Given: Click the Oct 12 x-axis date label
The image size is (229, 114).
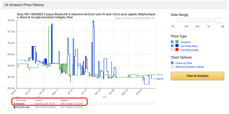Looking at the screenshot, I should pyautogui.click(x=84, y=92).
